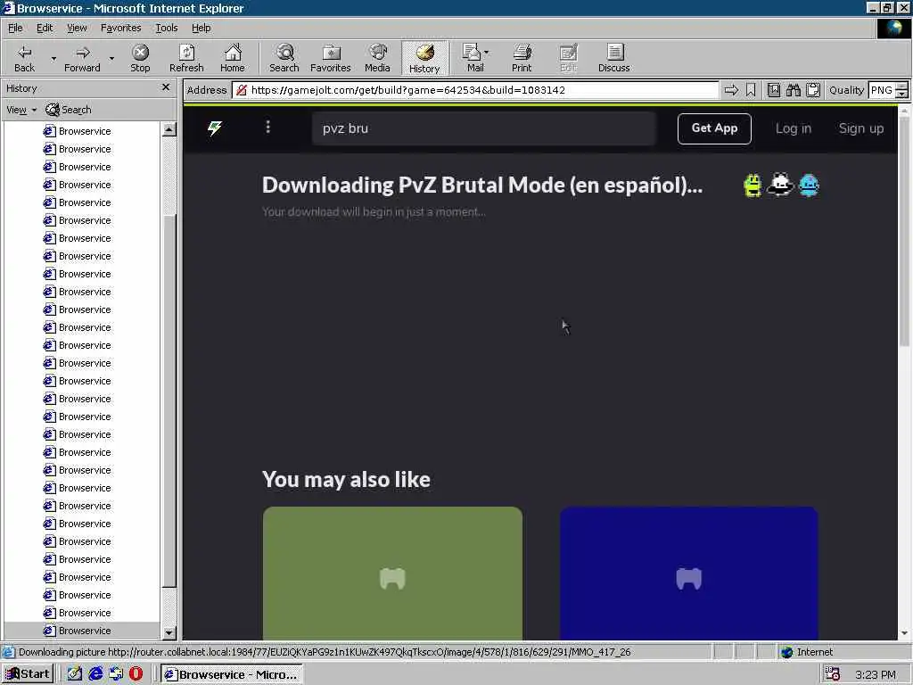The height and width of the screenshot is (685, 913).
Task: Open the Media toolbar pane
Action: (x=377, y=58)
